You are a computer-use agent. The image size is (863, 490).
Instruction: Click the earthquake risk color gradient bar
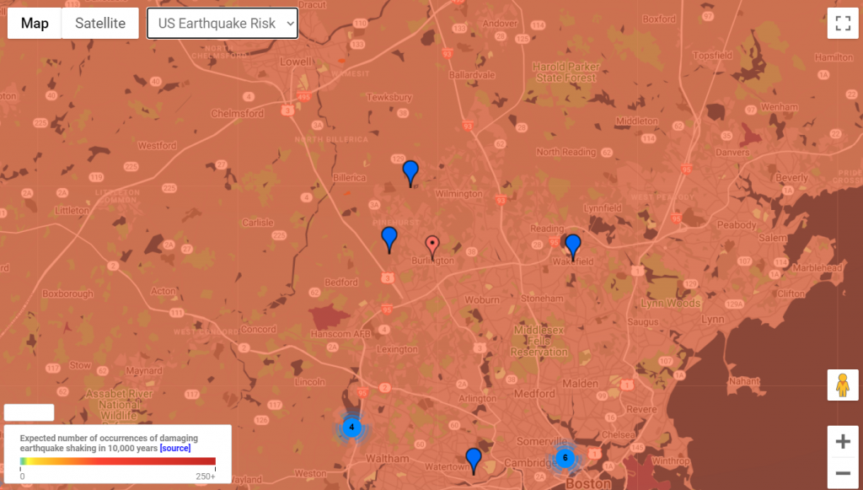[x=118, y=461]
